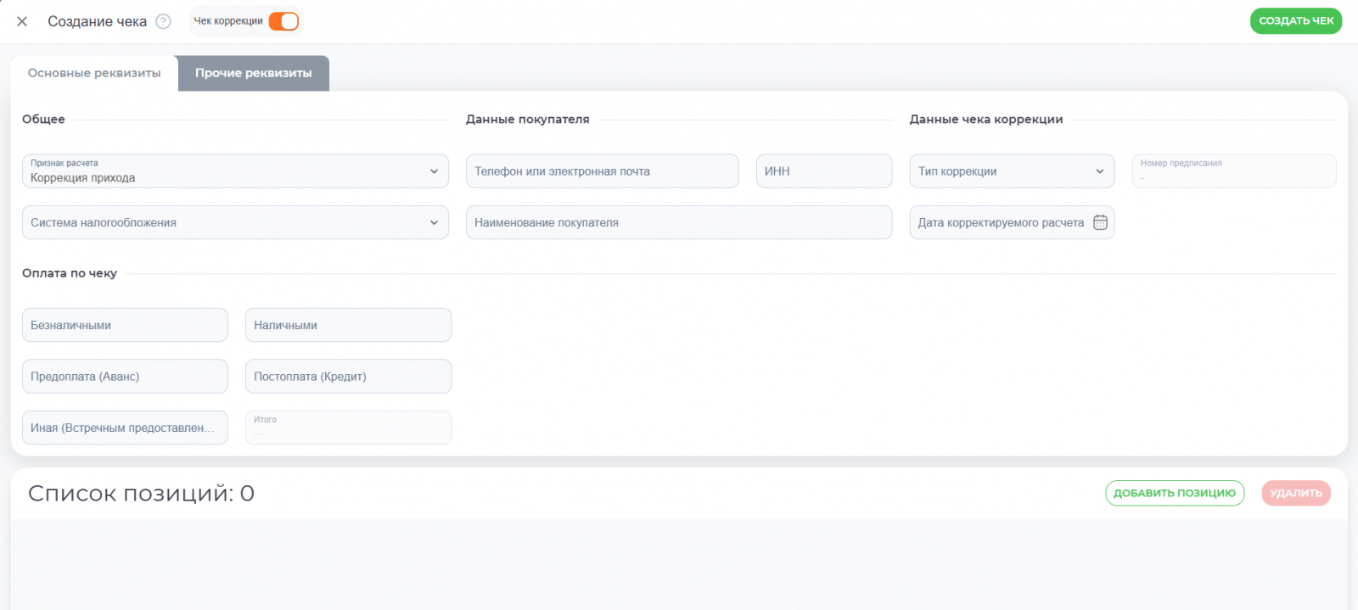Click the Постоплата (Кредит) field
Image resolution: width=1358 pixels, height=610 pixels.
348,377
